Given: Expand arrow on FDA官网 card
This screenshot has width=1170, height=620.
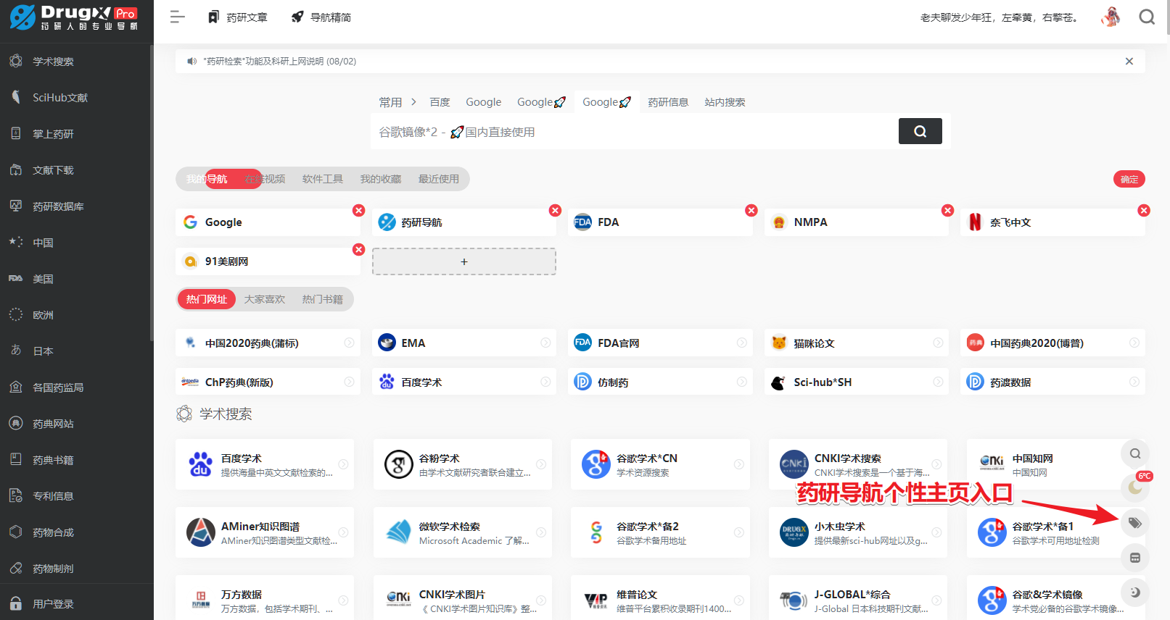Looking at the screenshot, I should 742,343.
